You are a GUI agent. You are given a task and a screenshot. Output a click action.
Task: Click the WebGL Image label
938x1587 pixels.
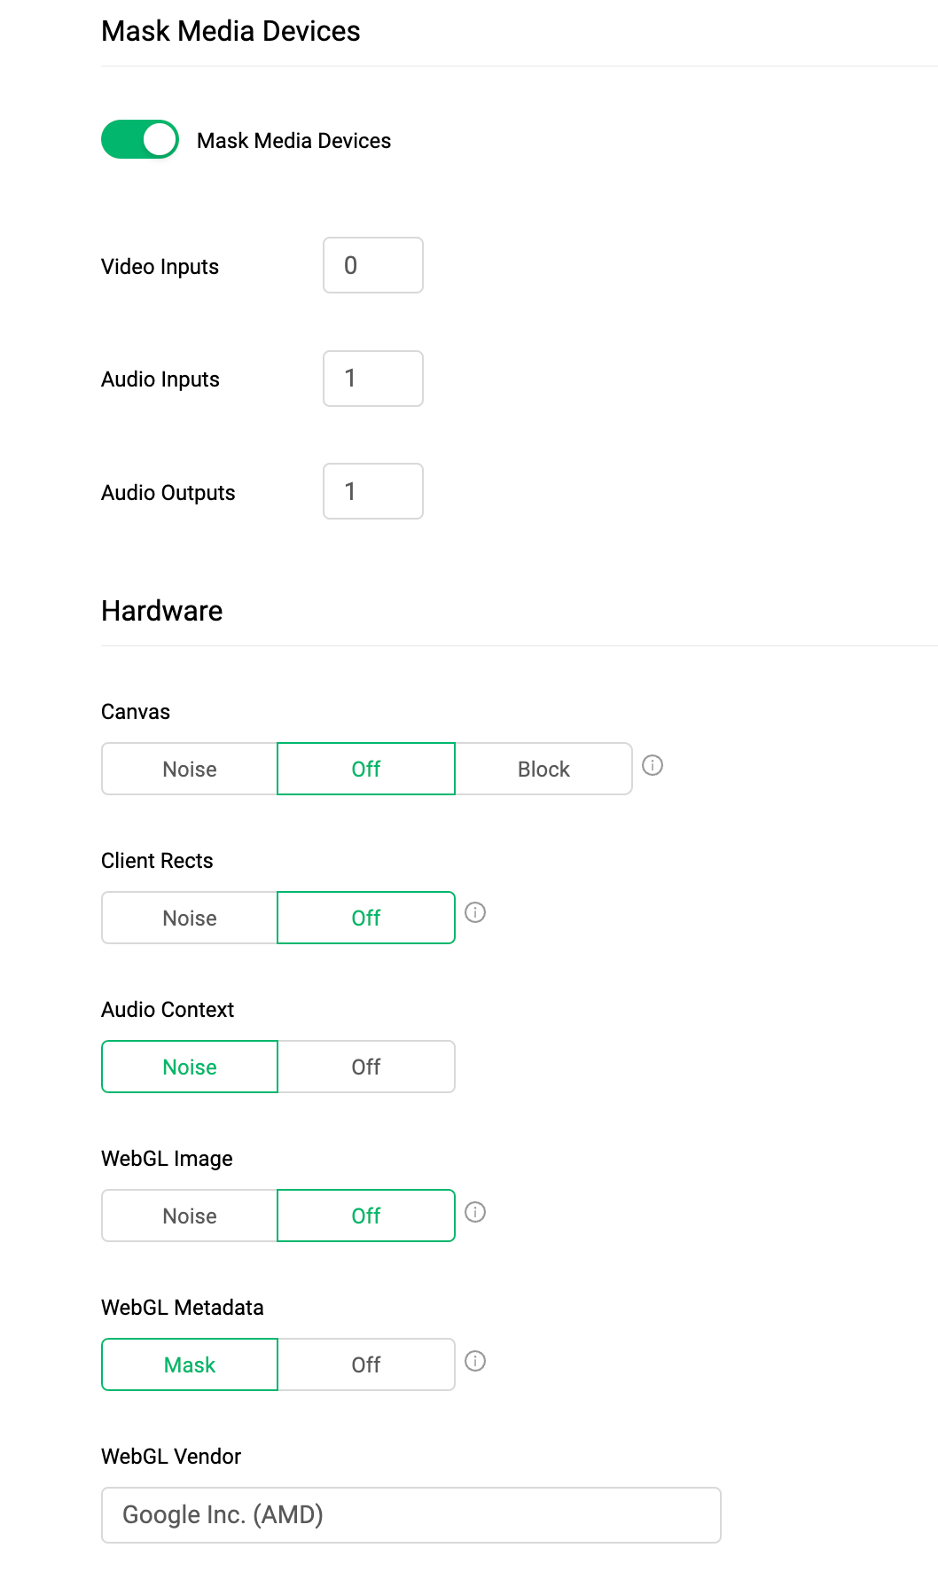[167, 1159]
